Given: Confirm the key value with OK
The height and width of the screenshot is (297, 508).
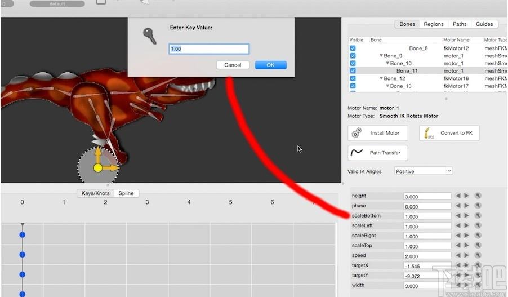Looking at the screenshot, I should (x=270, y=65).
